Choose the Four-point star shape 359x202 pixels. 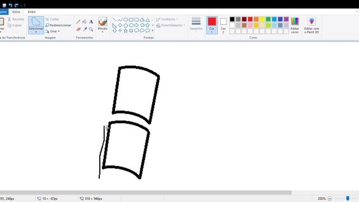120,30
